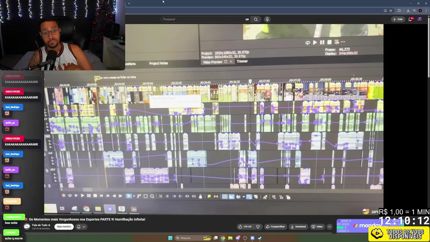Close the Video Preview tab with X

(x=231, y=62)
